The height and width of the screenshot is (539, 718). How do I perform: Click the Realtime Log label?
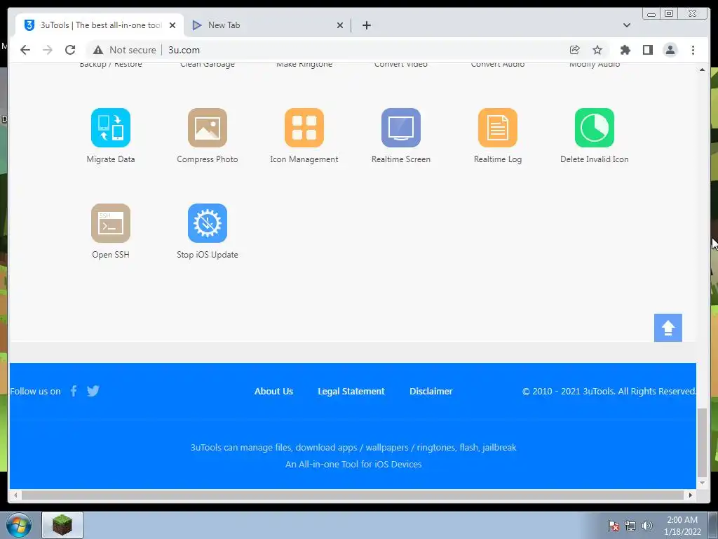pyautogui.click(x=497, y=159)
